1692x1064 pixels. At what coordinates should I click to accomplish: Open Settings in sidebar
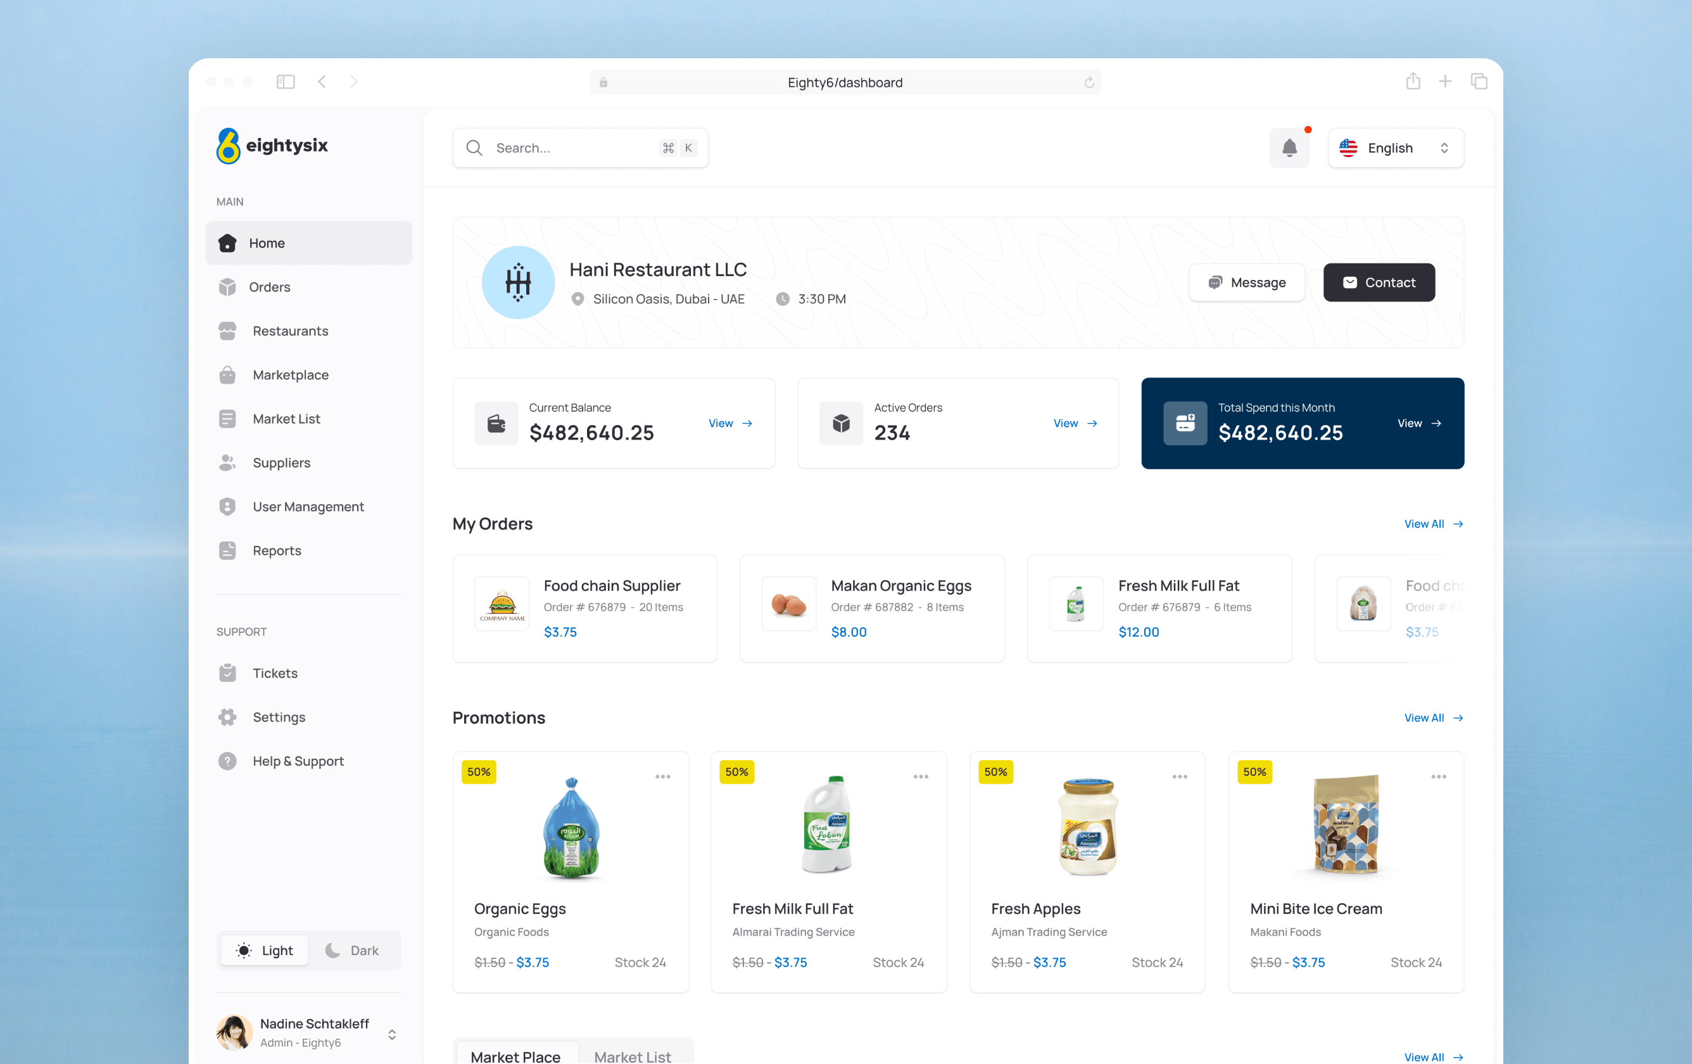pyautogui.click(x=308, y=717)
